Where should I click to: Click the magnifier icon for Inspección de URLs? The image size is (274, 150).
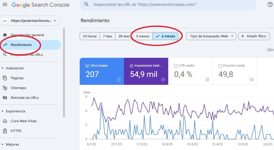pyautogui.click(x=5, y=55)
